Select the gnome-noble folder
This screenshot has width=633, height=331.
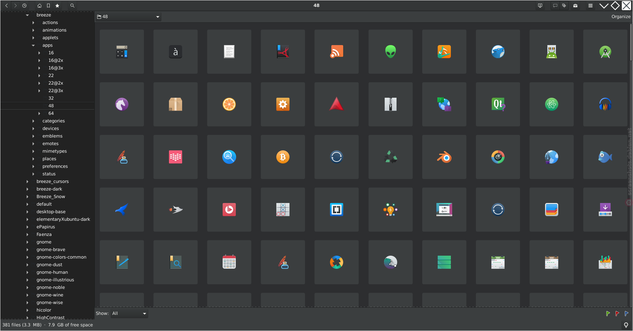(x=51, y=288)
